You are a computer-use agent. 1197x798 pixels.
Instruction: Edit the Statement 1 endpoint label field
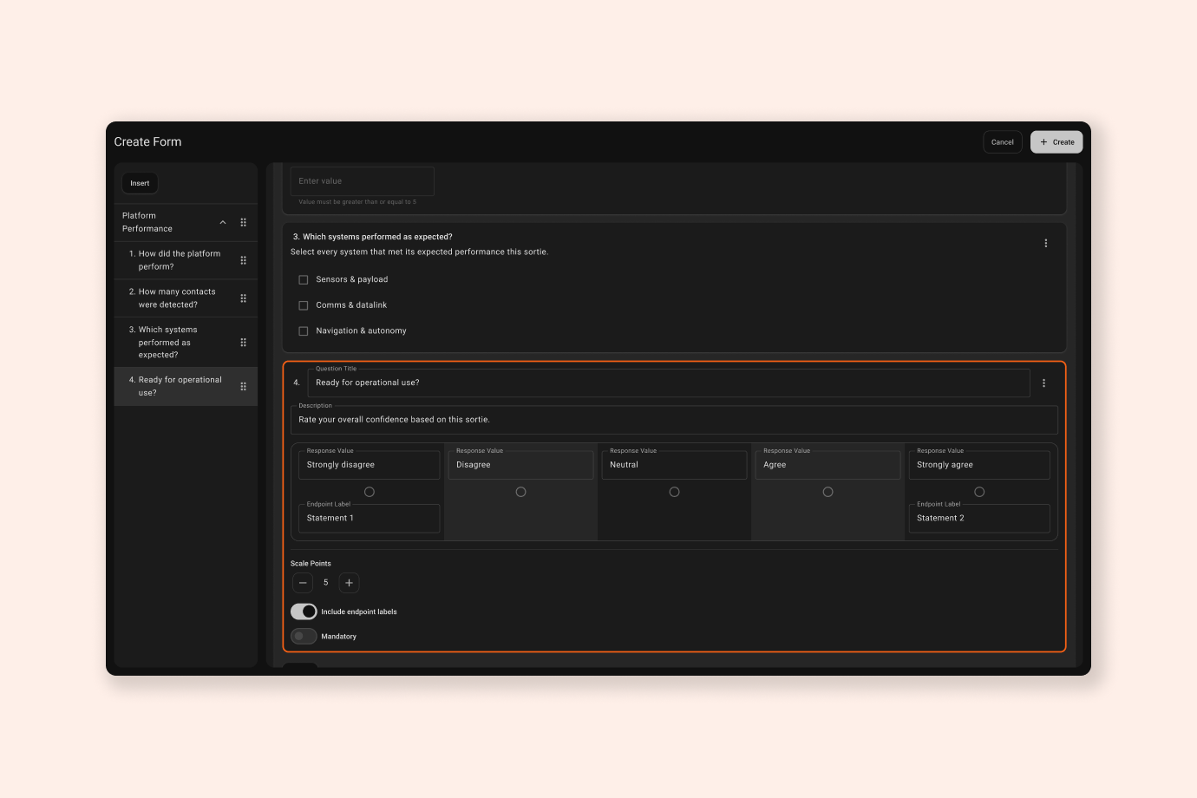pyautogui.click(x=370, y=518)
